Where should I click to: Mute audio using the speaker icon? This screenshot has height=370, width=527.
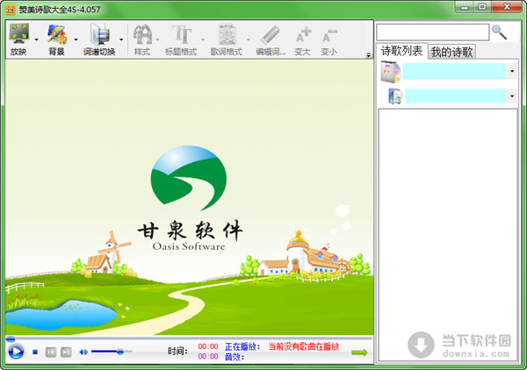tap(83, 352)
